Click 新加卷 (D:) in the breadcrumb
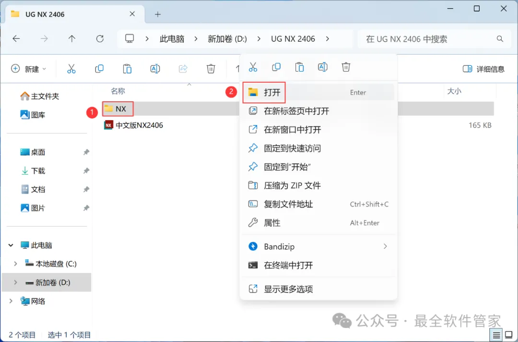Viewport: 518px width, 342px height. (227, 39)
